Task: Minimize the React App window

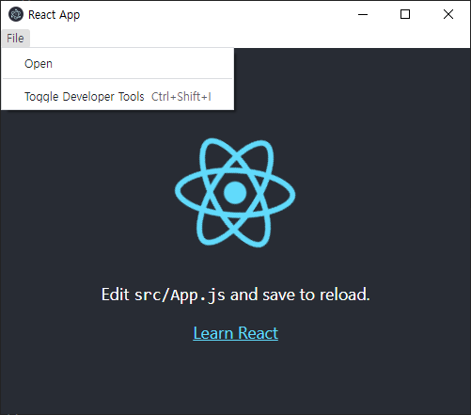Action: pos(363,14)
